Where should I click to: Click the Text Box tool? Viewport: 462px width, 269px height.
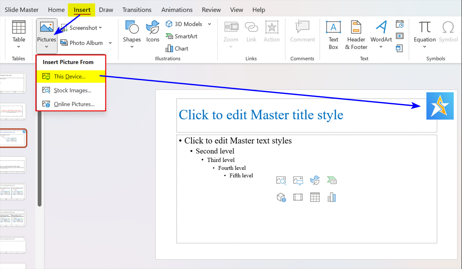pos(333,35)
